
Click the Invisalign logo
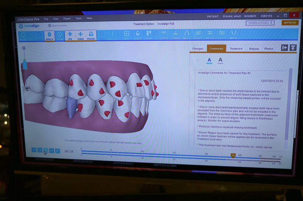pyautogui.click(x=29, y=26)
